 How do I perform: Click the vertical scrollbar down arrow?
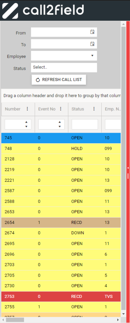pos(123,314)
